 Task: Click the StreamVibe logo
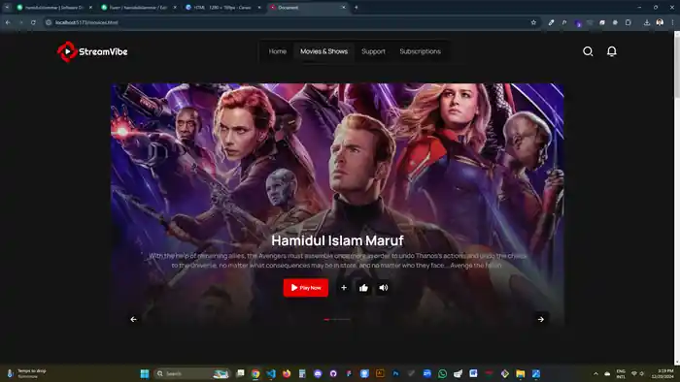tap(92, 51)
